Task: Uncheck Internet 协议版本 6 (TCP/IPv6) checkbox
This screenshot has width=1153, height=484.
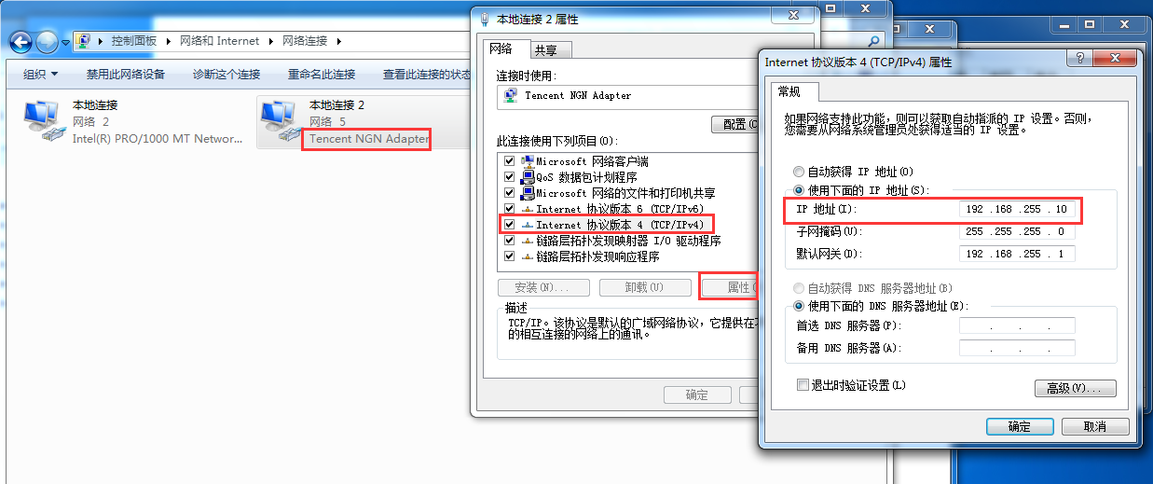Action: [x=509, y=209]
